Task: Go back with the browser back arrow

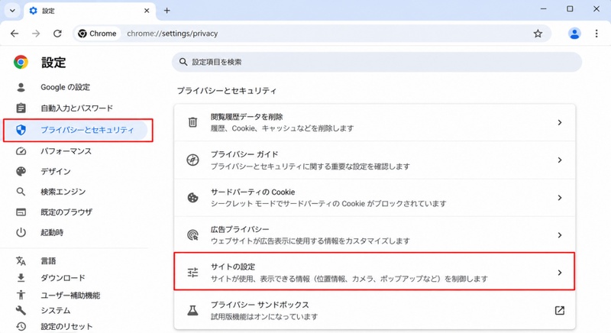Action: point(15,34)
